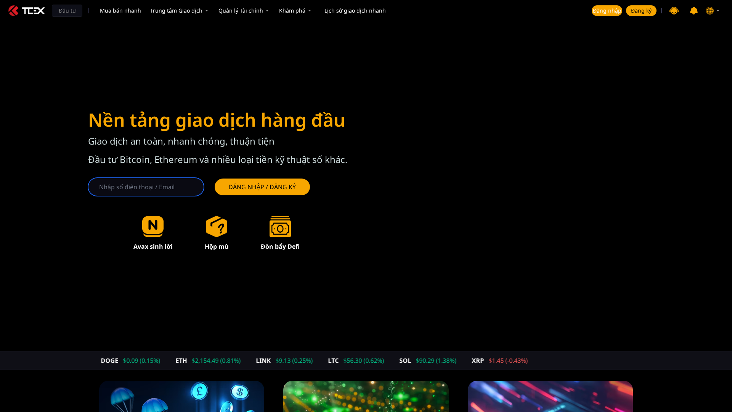Open the Hộp mù mystery box icon

click(216, 226)
